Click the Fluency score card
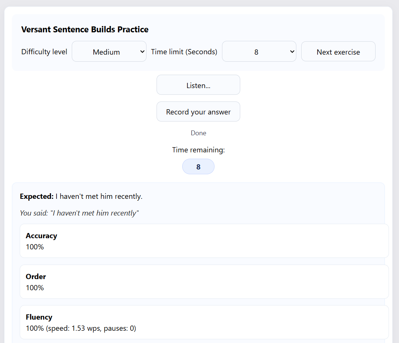399x343 pixels. point(204,322)
